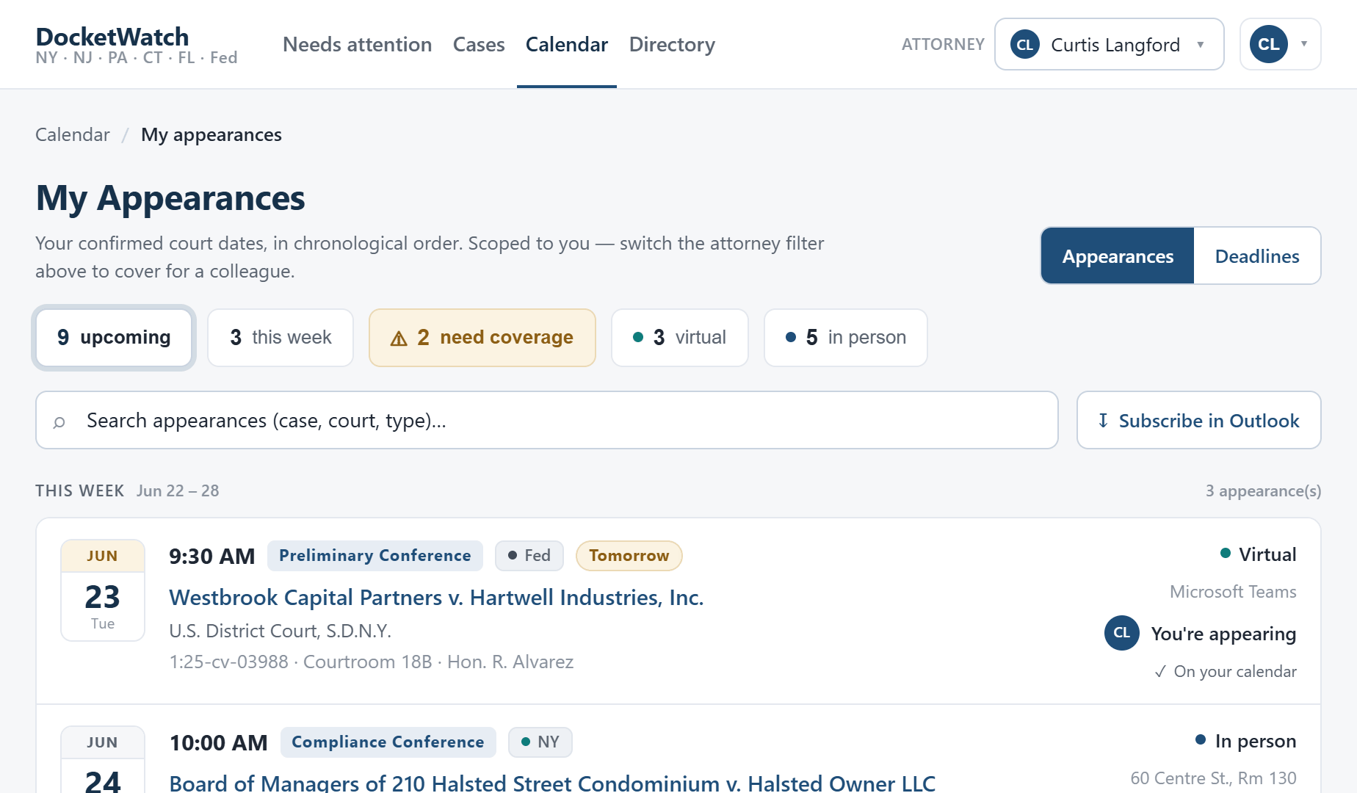The width and height of the screenshot is (1357, 793).
Task: Click the search appearances input field
Action: 547,420
